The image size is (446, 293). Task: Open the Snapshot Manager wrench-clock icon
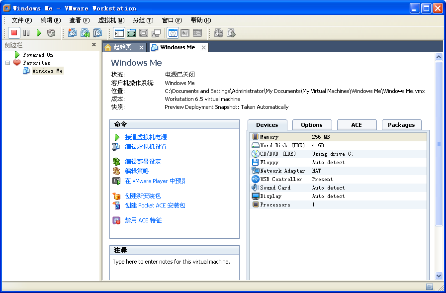97,33
